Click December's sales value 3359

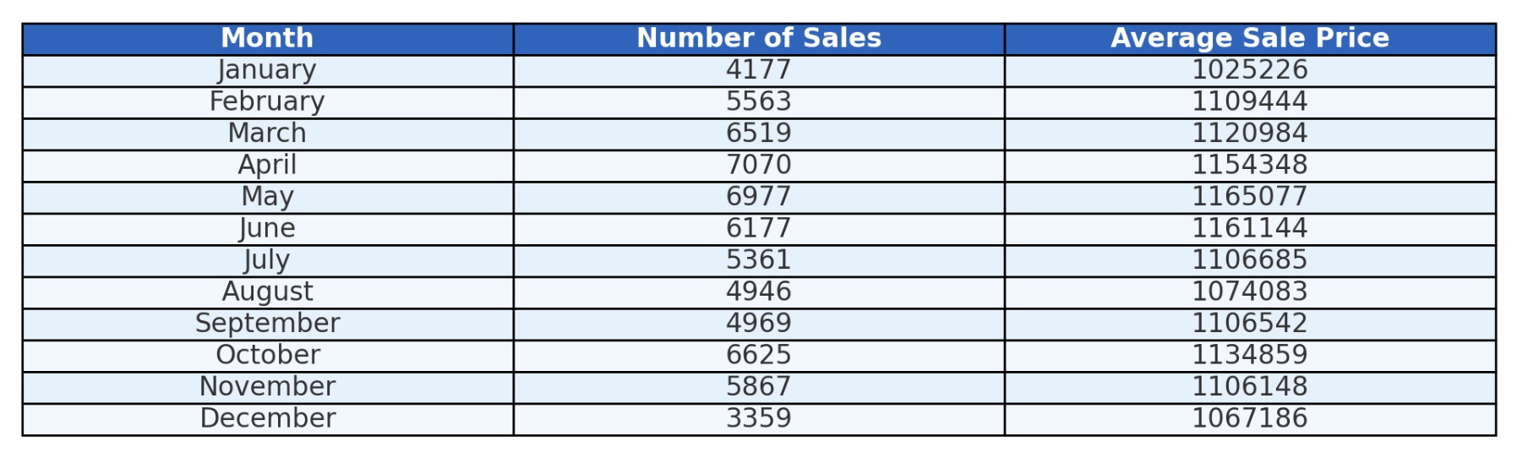tap(759, 419)
